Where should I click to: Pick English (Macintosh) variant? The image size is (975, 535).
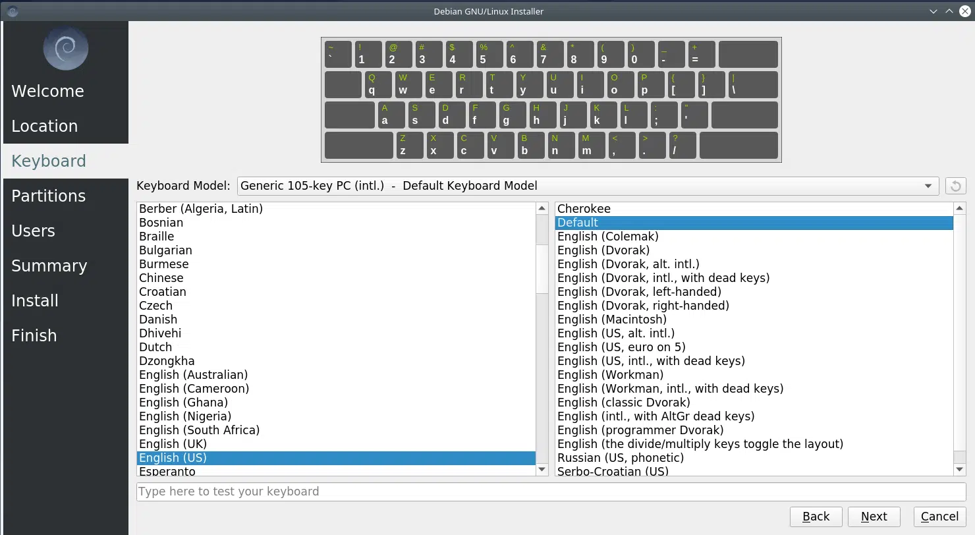[x=754, y=320]
